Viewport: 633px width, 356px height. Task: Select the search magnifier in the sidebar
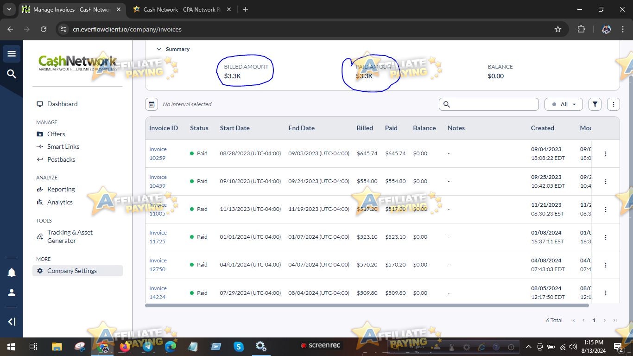(x=12, y=74)
